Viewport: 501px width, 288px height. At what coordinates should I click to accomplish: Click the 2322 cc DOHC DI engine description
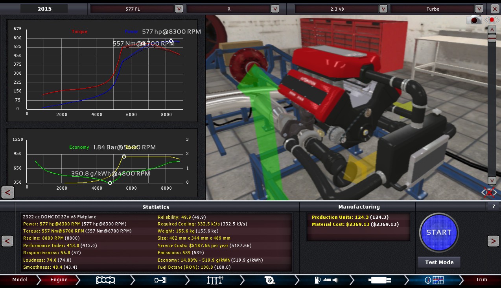coord(59,217)
